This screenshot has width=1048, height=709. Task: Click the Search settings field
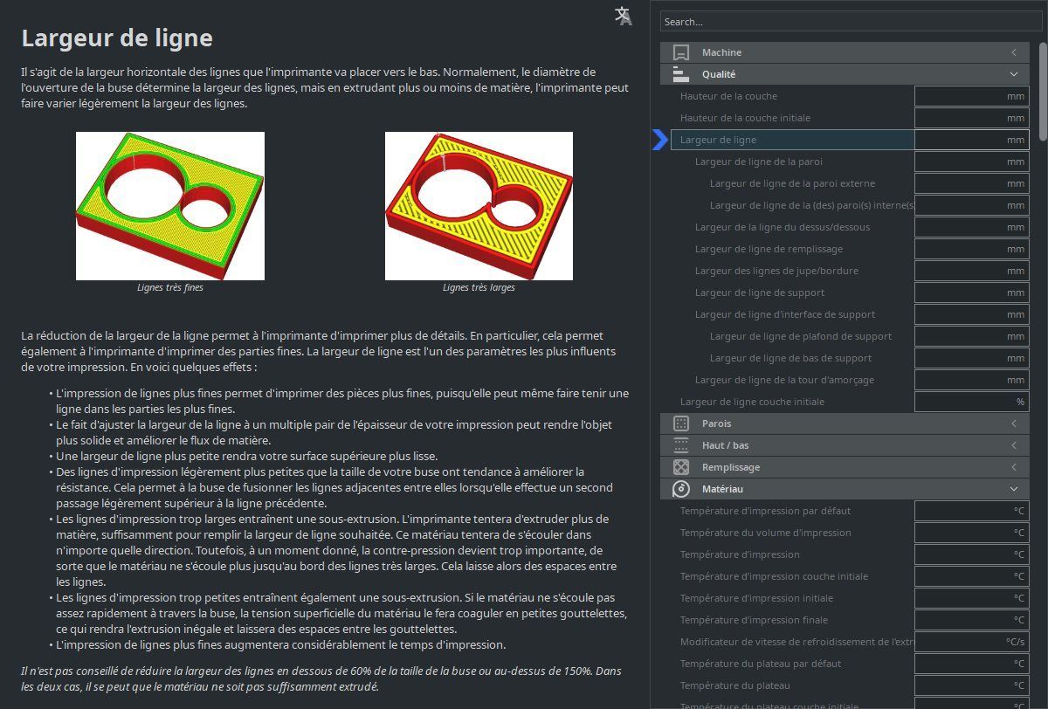(851, 22)
